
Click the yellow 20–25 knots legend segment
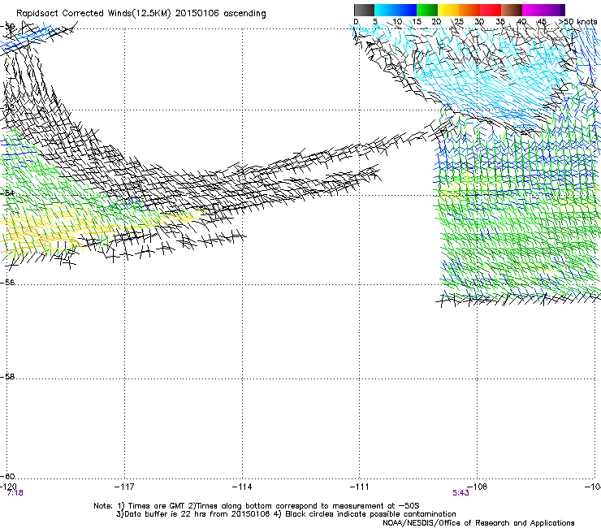tap(448, 10)
